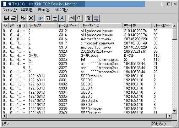This screenshot has width=179, height=128.
Task: Click the font A toolbar icon
Action: pos(62,18)
